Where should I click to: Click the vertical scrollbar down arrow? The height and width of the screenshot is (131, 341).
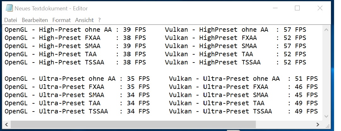(326, 116)
